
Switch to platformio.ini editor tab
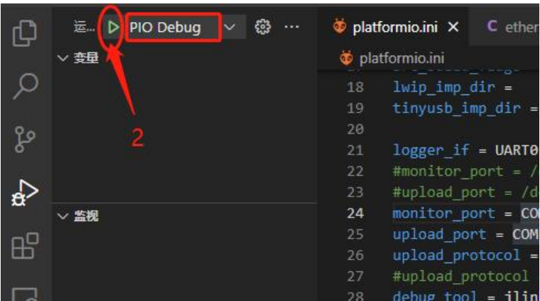pyautogui.click(x=395, y=27)
